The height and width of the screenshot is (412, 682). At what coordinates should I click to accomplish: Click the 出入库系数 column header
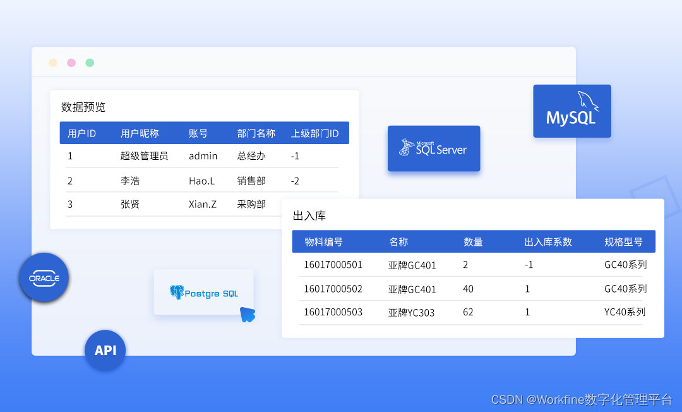click(x=548, y=242)
